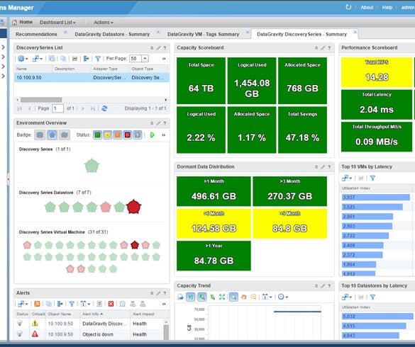Collapse the Dormant Data Distribution widget
Screen dimensions: 415x347
click(x=316, y=167)
